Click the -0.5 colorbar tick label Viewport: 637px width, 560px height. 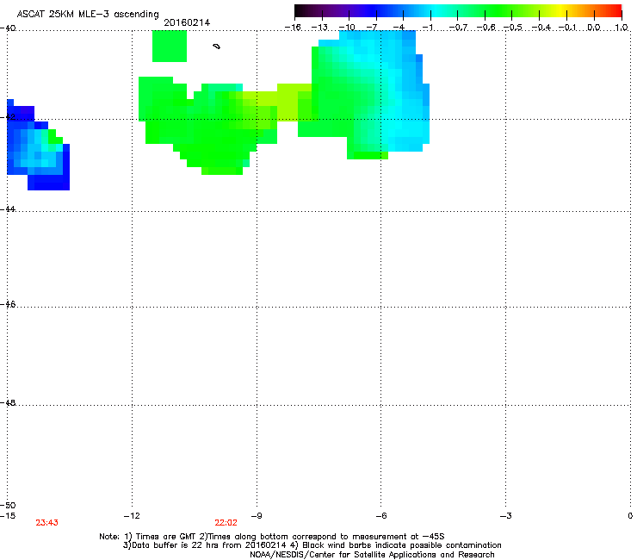[x=513, y=28]
